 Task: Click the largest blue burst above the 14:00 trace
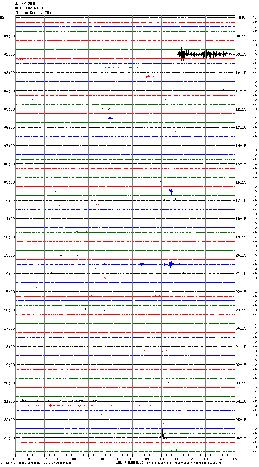pyautogui.click(x=171, y=264)
